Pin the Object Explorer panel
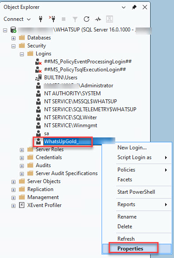 click(134, 7)
